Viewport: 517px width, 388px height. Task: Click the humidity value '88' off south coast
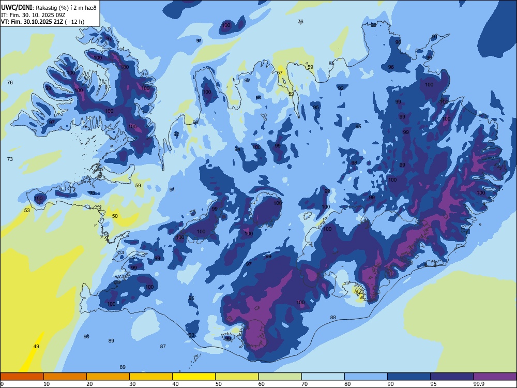tap(333, 318)
